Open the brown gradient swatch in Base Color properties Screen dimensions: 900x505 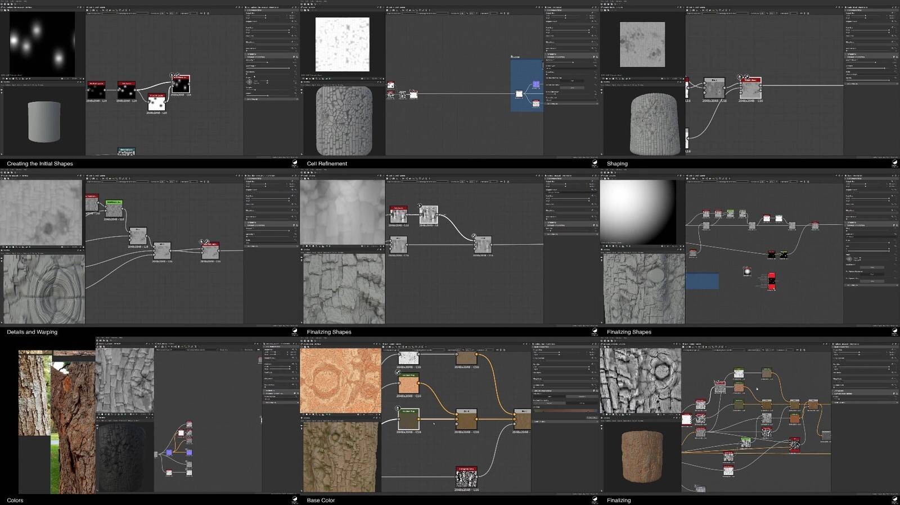pos(564,411)
